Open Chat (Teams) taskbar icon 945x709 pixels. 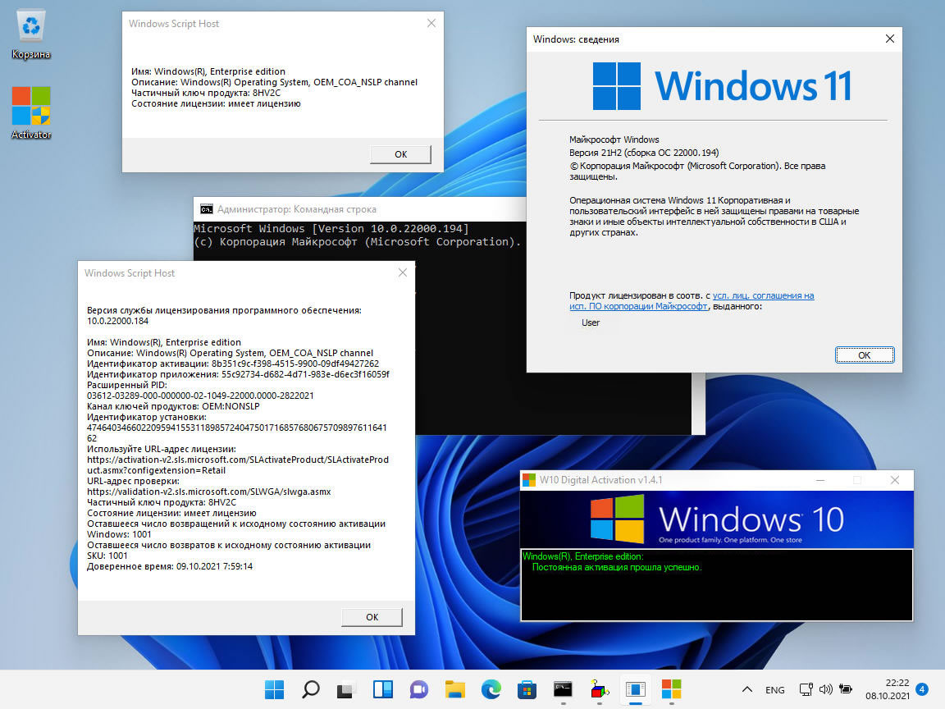[419, 689]
